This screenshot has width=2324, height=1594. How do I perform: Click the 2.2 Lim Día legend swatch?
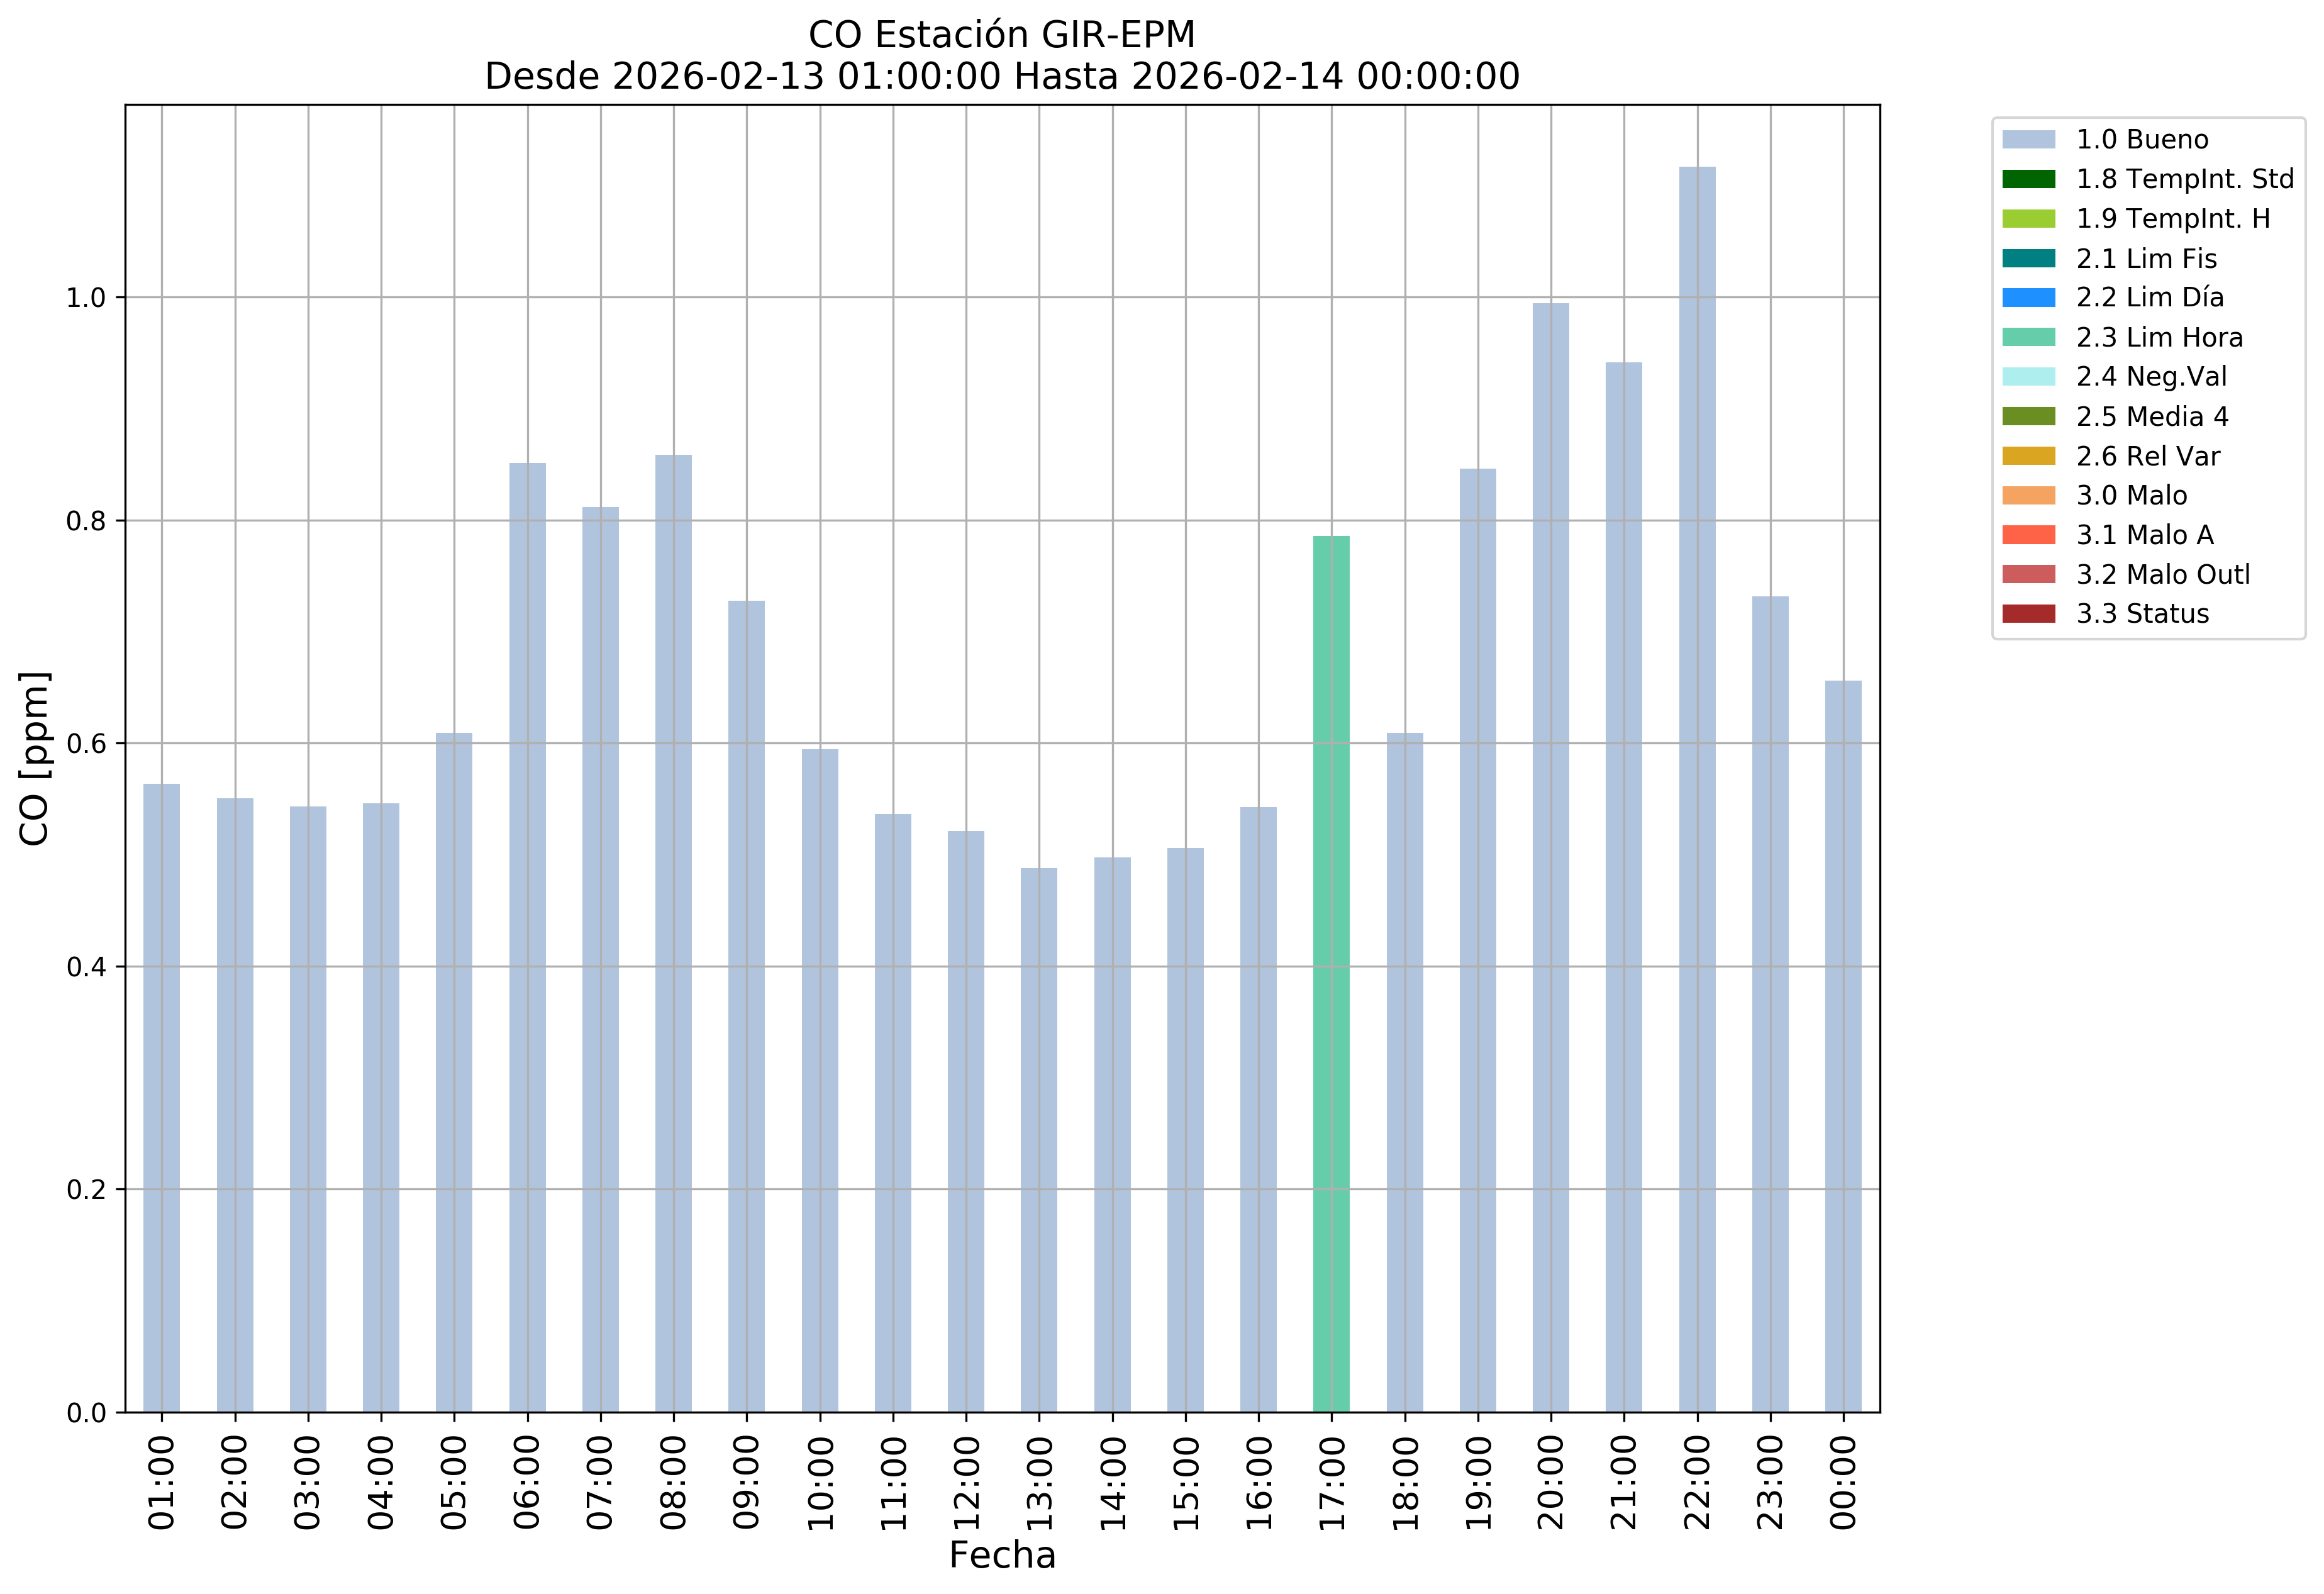[x=2028, y=298]
